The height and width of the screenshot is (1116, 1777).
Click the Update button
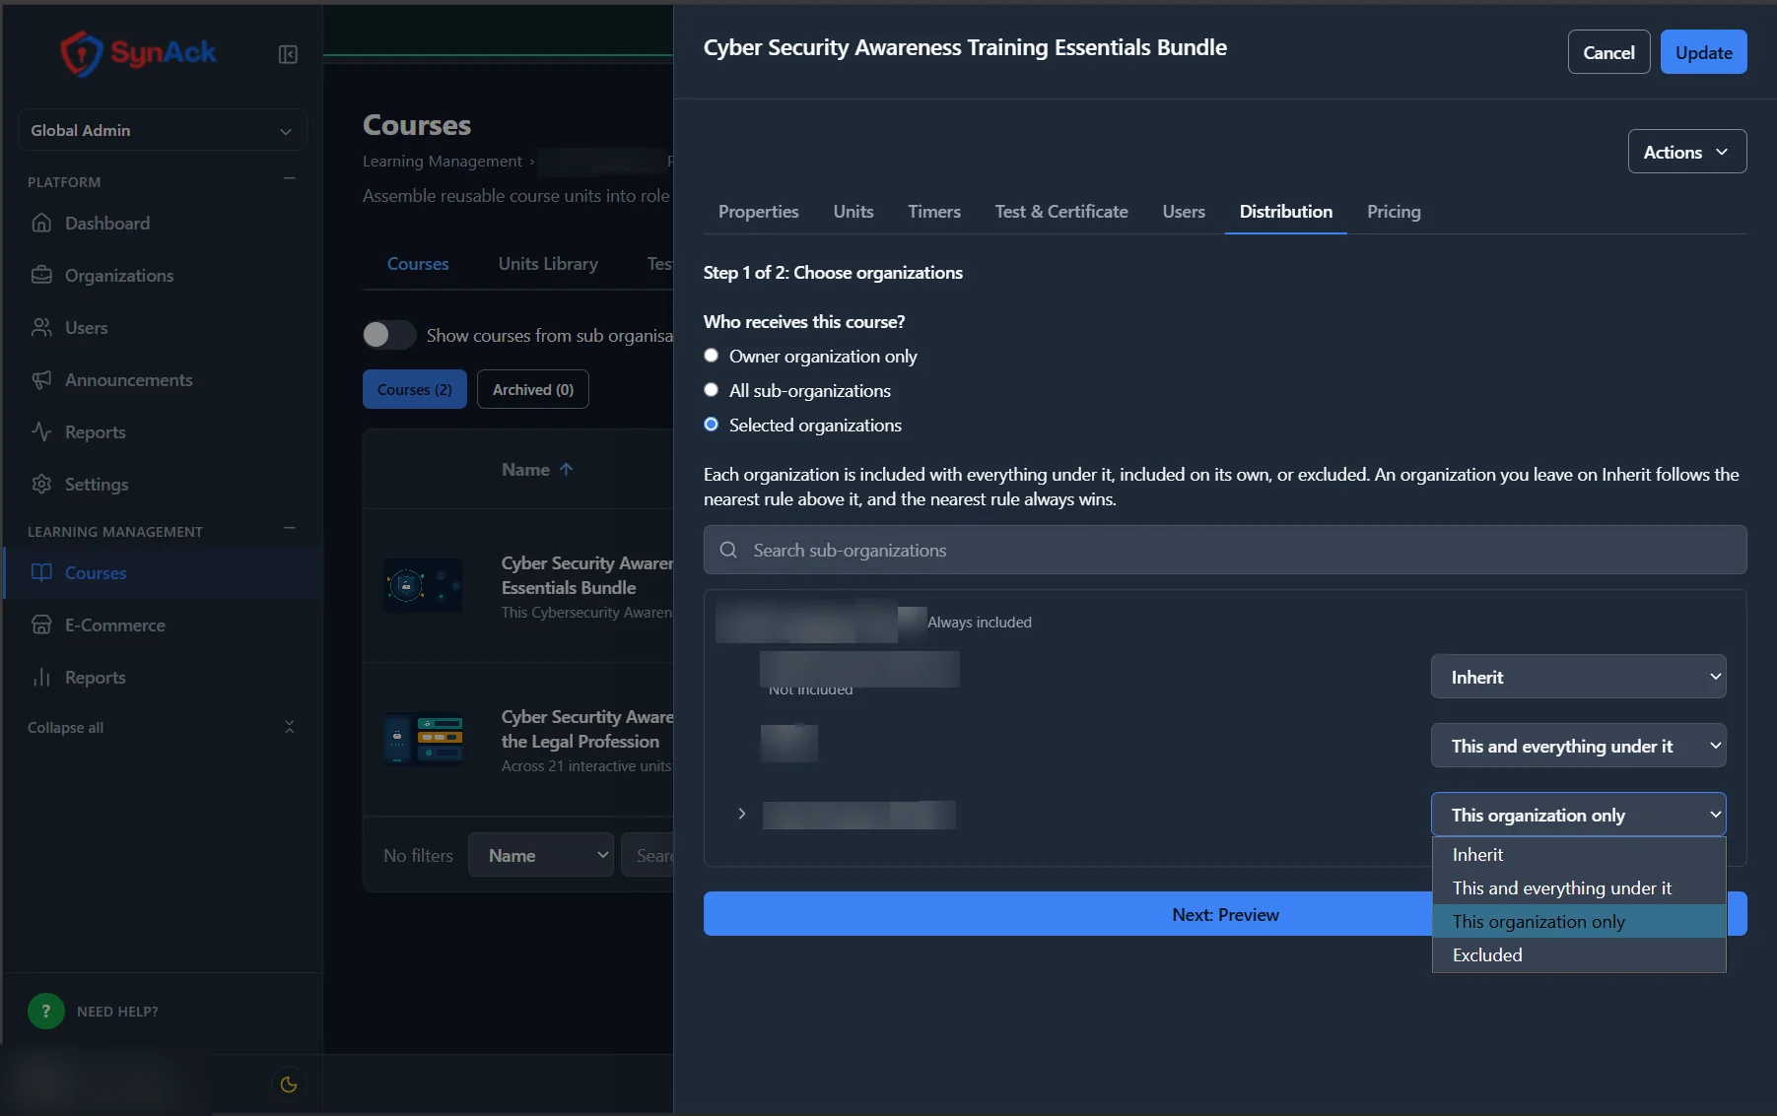coord(1703,52)
